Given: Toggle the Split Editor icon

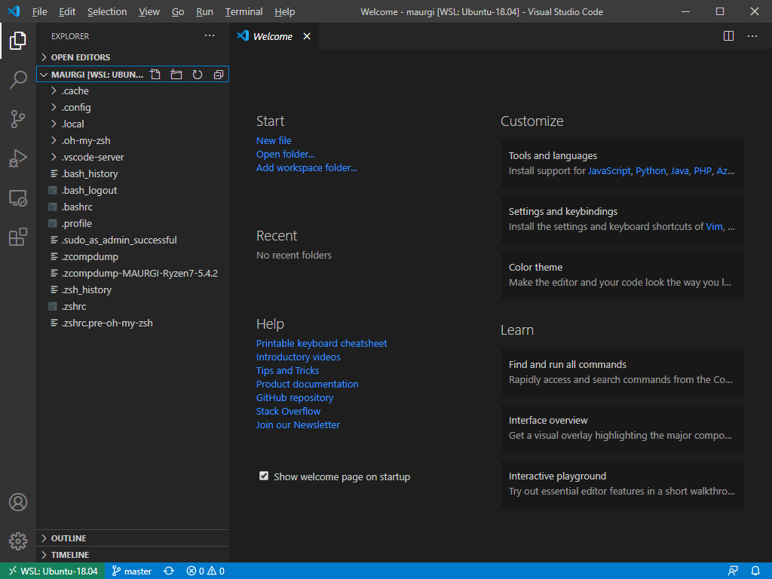Looking at the screenshot, I should [728, 35].
